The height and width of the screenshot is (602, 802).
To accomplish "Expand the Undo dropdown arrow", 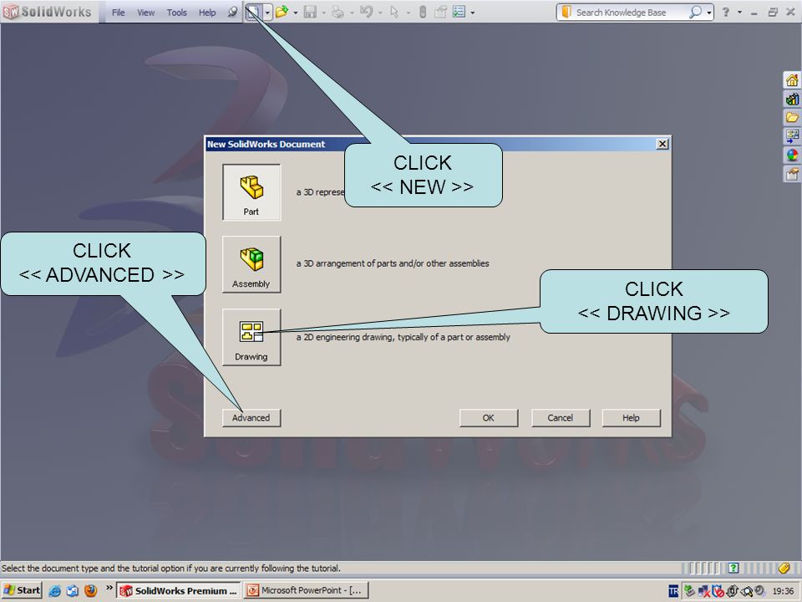I will (x=380, y=13).
